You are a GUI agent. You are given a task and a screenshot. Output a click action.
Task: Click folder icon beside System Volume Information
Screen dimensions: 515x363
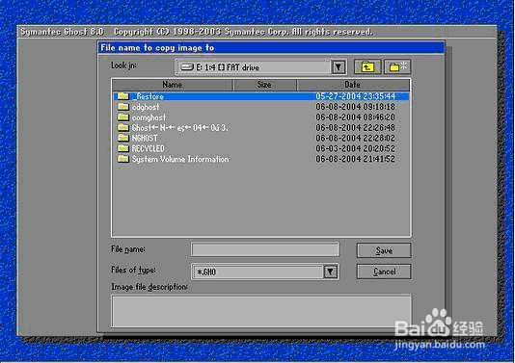point(123,159)
